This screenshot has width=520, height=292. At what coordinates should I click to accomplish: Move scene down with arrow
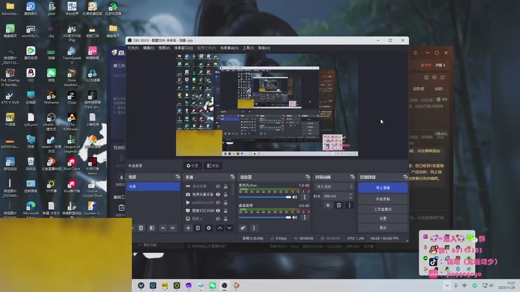coord(172,228)
